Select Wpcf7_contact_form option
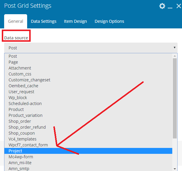 tap(88, 145)
